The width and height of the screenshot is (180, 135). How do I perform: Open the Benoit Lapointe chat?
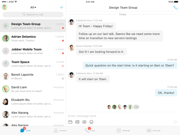pos(33,76)
